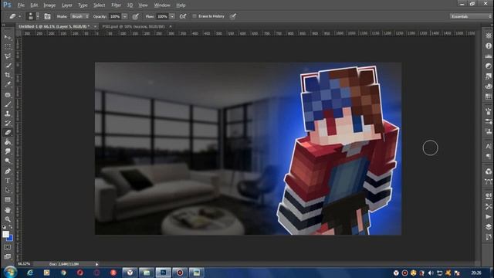Select the Pen tool

pyautogui.click(x=8, y=171)
